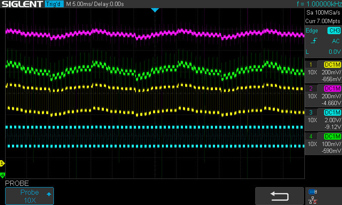The image size is (342, 205).
Task: Click the PROBE menu title
Action: tap(17, 184)
